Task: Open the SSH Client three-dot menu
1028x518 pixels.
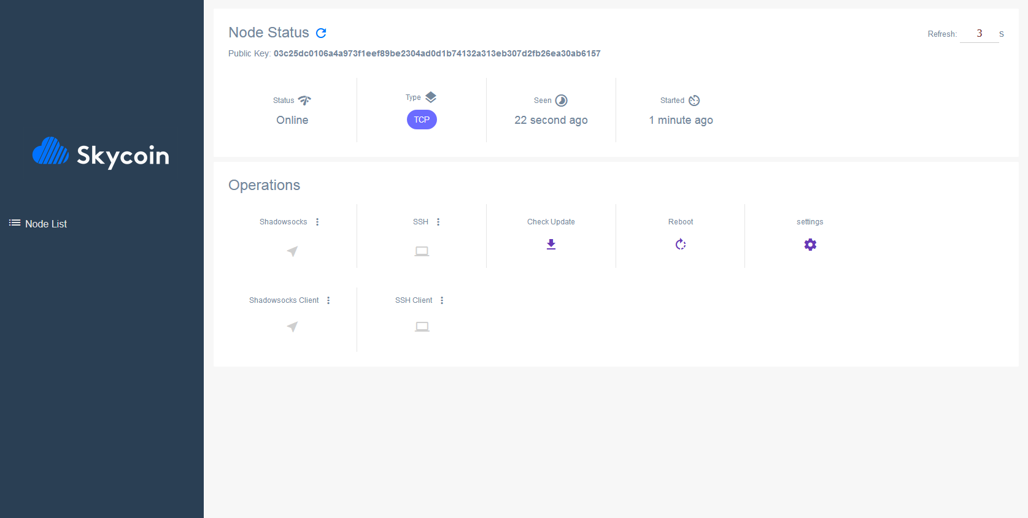Action: click(442, 300)
